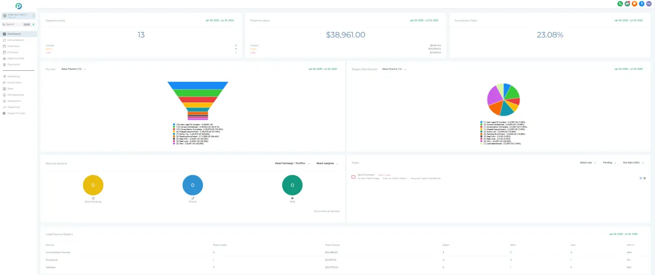This screenshot has height=275, width=655.
Task: Click the Go to Manual Actions link
Action: (x=327, y=211)
